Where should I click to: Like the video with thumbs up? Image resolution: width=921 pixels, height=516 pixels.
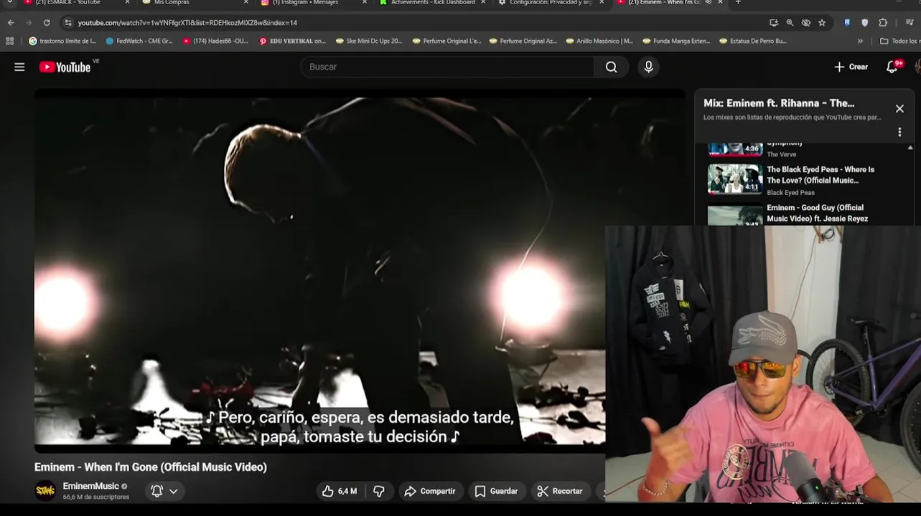tap(340, 491)
